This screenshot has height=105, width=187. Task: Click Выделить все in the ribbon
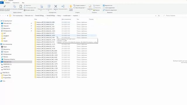click(x=108, y=6)
